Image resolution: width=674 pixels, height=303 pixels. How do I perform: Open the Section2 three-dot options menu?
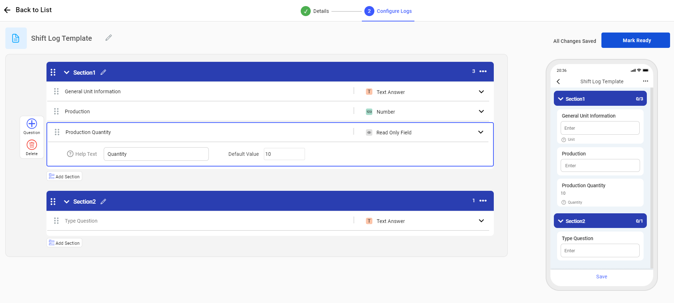[x=483, y=201]
